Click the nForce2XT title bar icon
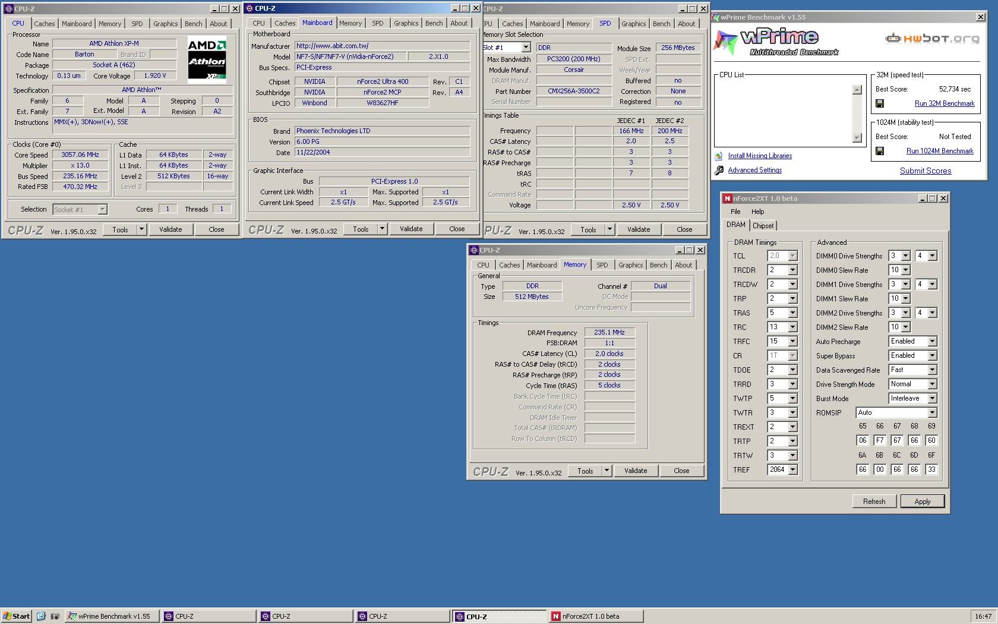The width and height of the screenshot is (998, 624). pyautogui.click(x=727, y=198)
